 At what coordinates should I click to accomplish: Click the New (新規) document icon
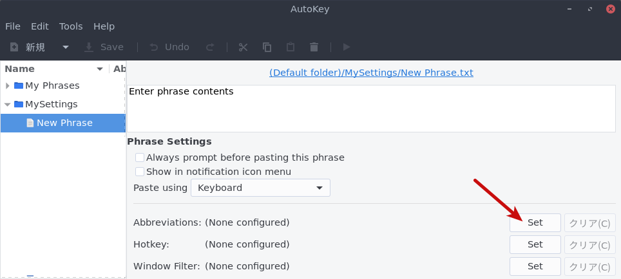coord(14,47)
